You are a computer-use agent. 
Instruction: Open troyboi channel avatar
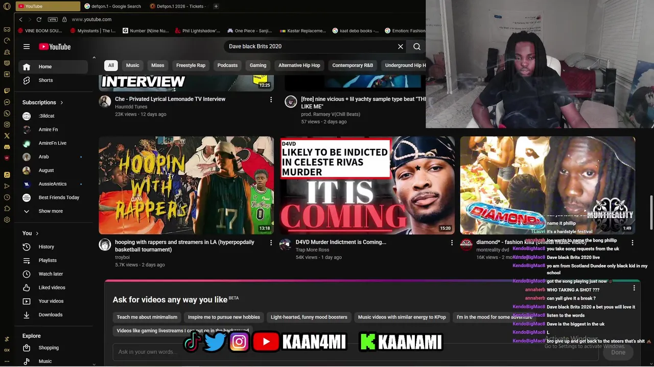(x=105, y=245)
